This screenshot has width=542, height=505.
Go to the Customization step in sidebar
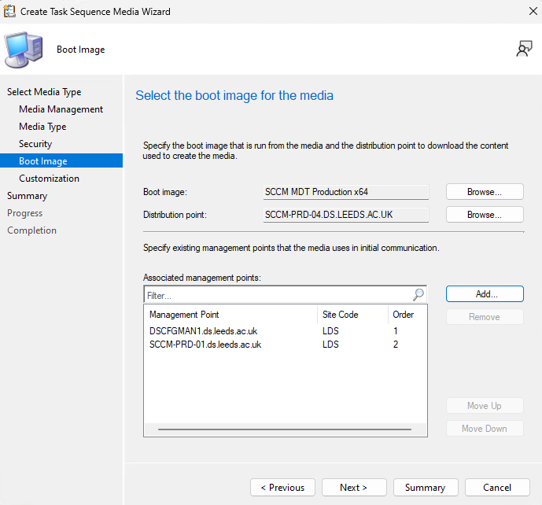pyautogui.click(x=49, y=179)
